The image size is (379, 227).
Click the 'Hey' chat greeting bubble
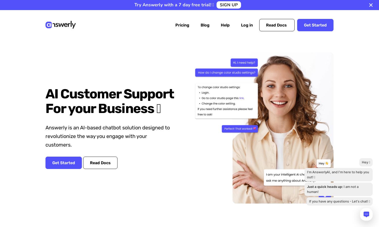[366, 162]
